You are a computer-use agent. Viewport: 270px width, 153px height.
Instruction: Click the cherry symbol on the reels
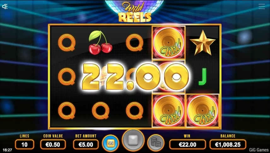coord(100,43)
